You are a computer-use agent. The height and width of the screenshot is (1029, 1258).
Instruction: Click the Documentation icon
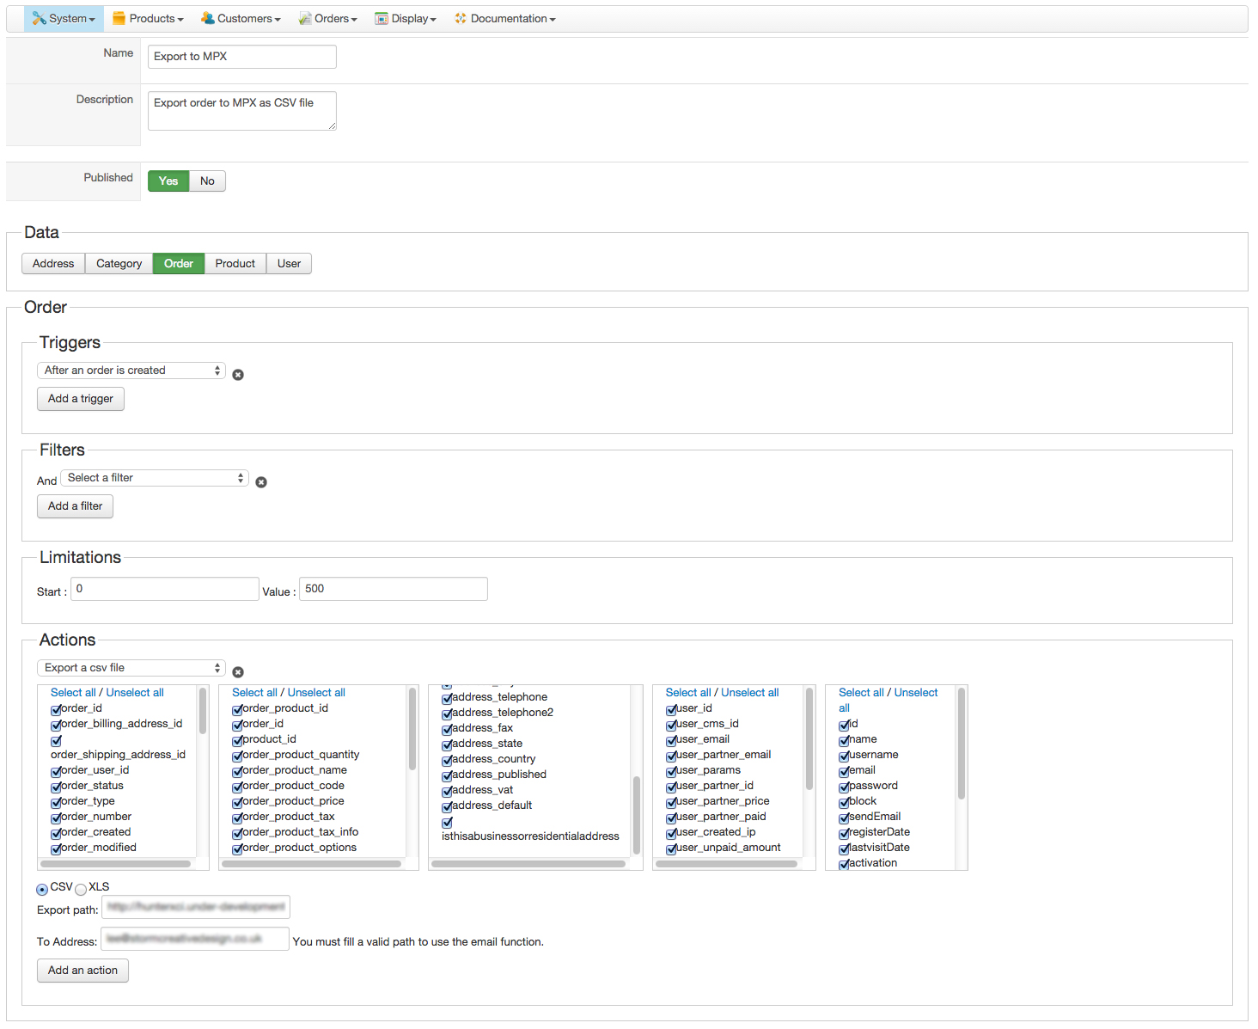pos(461,18)
